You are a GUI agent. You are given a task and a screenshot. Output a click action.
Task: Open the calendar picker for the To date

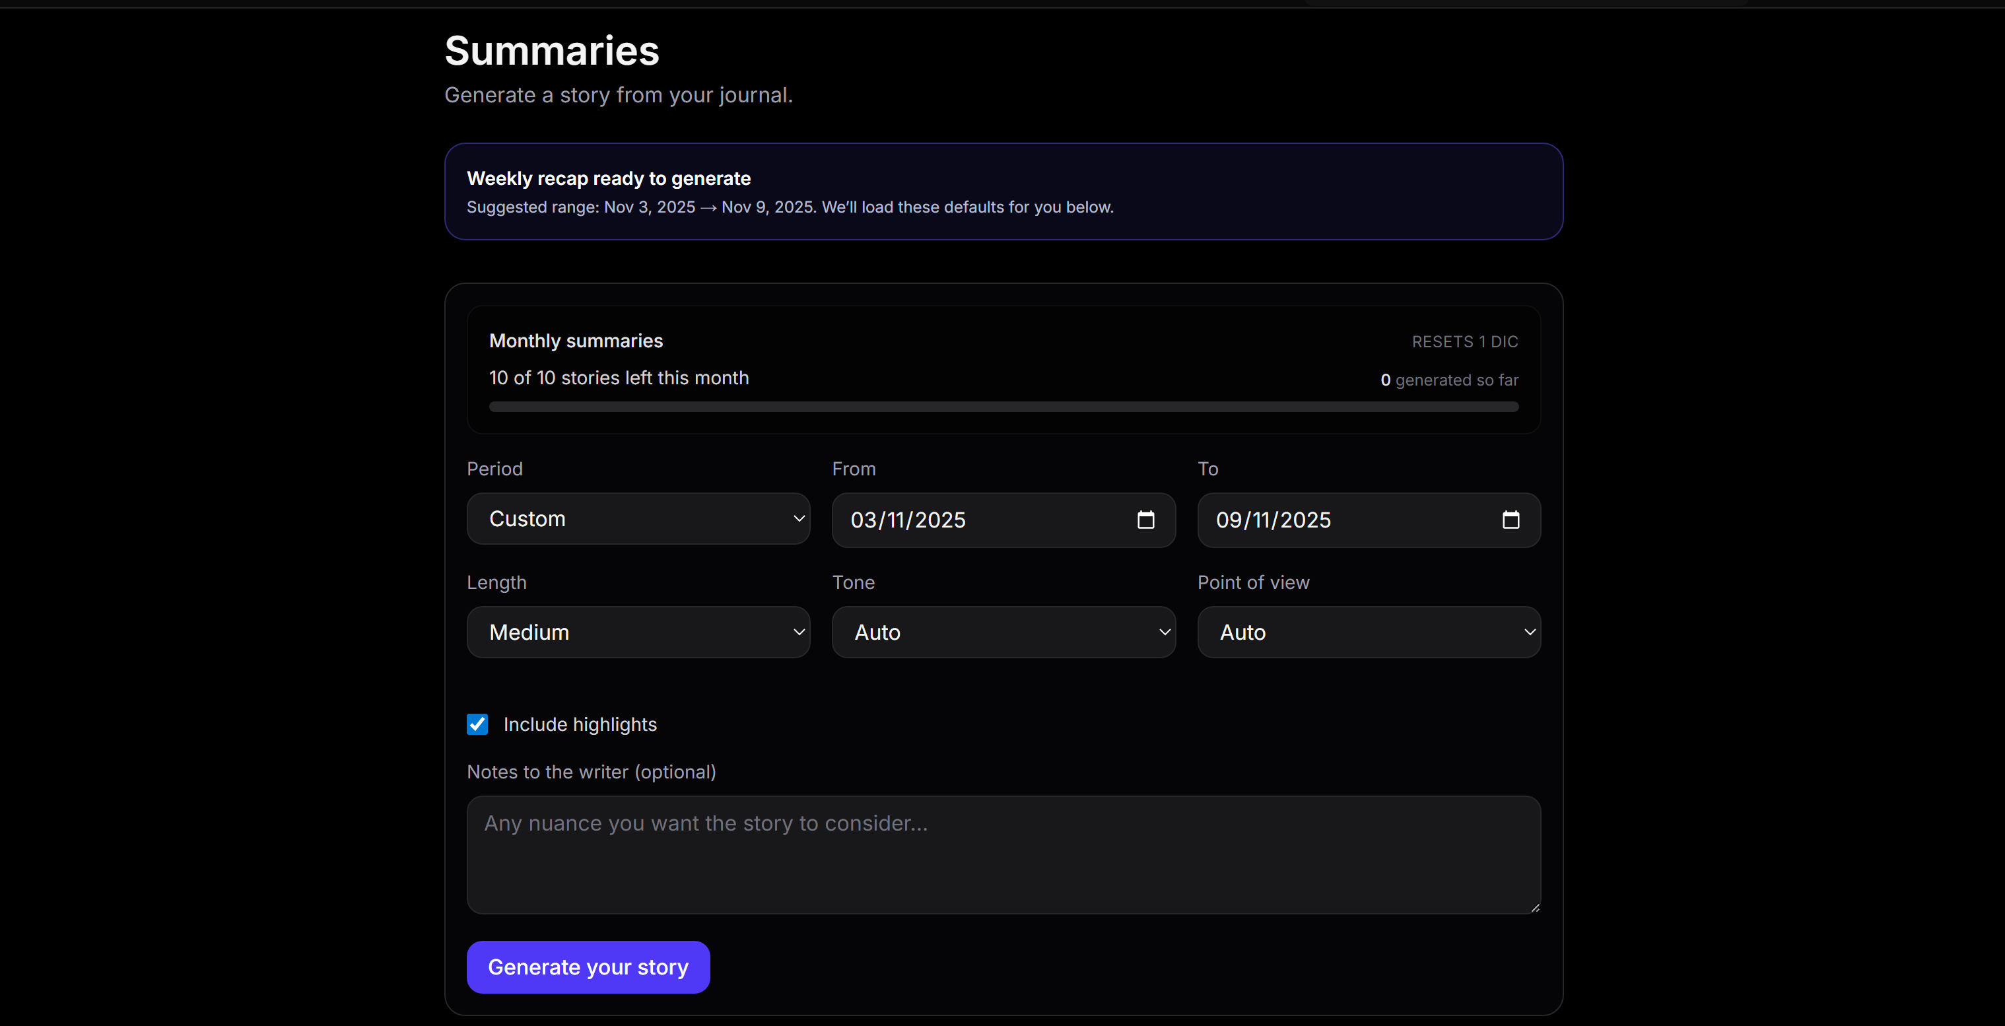click(x=1511, y=520)
